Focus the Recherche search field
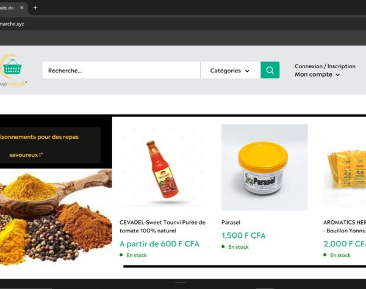Screen dimensions: 366x289 pyautogui.click(x=121, y=71)
